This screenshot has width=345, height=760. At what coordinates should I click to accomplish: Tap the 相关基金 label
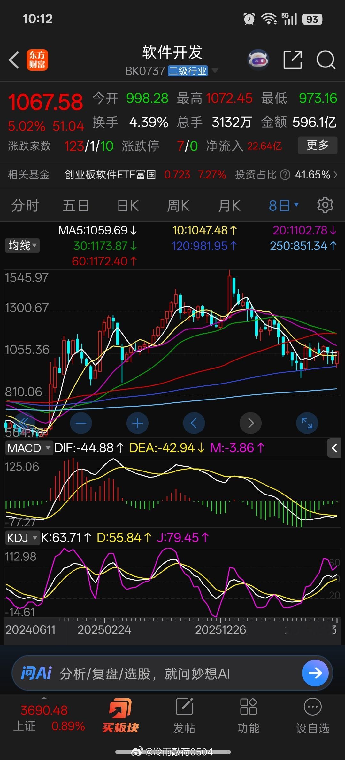[29, 175]
